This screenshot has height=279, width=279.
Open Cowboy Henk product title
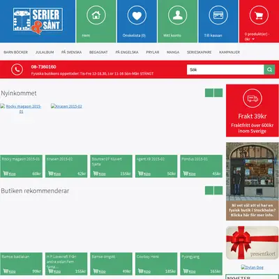pos(148,257)
